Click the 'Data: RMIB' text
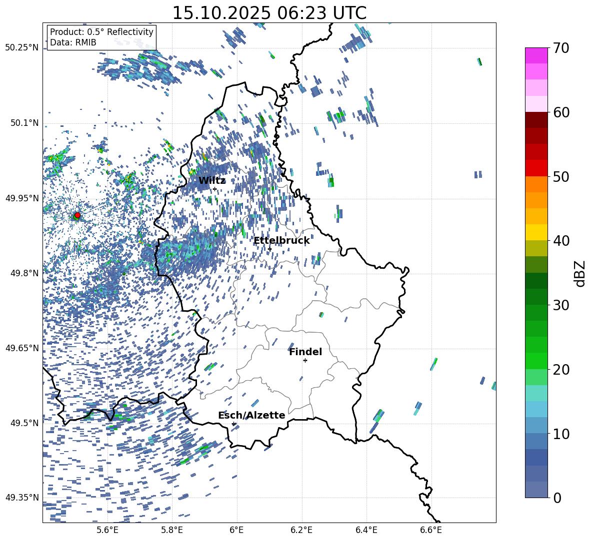Image resolution: width=592 pixels, height=540 pixels. (x=73, y=42)
